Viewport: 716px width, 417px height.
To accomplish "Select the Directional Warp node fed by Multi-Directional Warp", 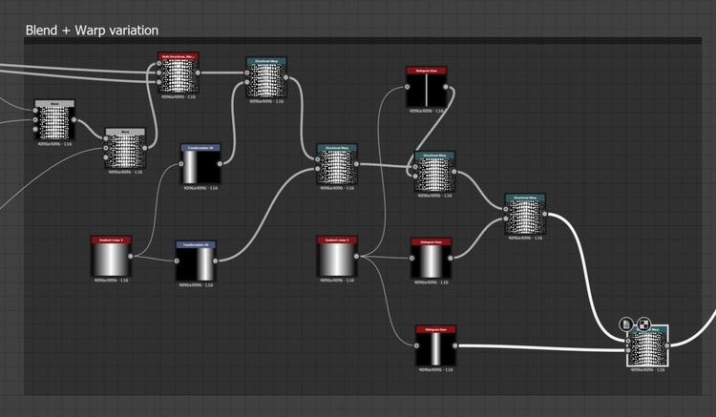I will coord(266,77).
